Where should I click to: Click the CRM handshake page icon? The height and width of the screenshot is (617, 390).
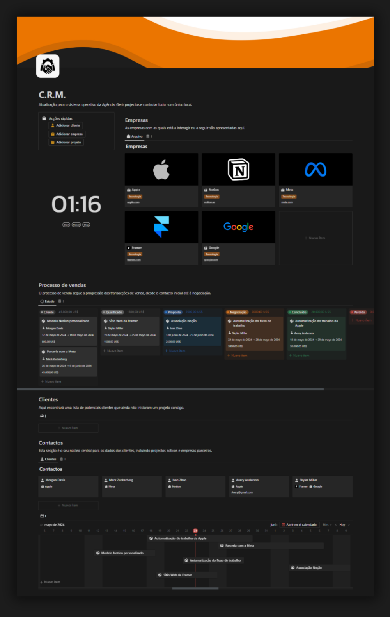tap(48, 66)
